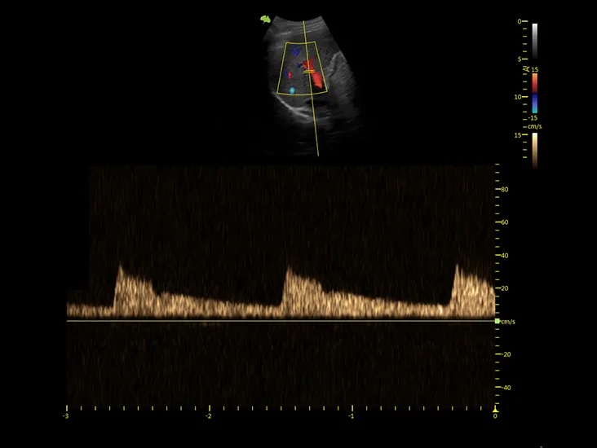597x448 pixels.
Task: Click the second systolic peak of the waveform
Action: click(289, 269)
